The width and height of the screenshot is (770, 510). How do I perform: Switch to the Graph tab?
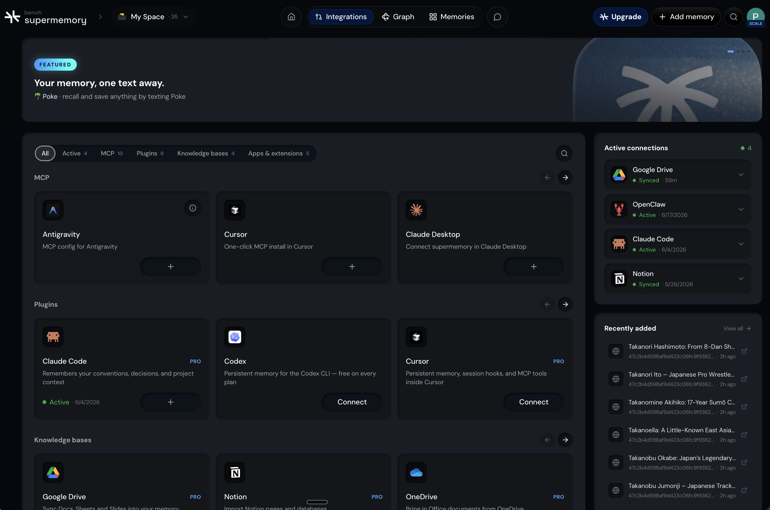[x=398, y=17]
